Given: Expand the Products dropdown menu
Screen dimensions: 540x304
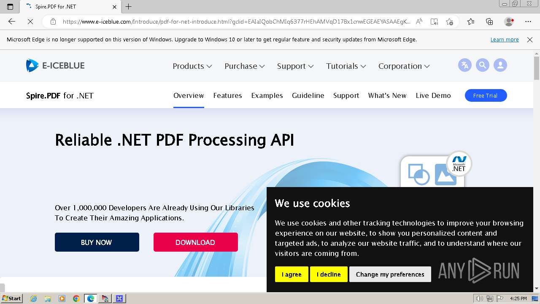Looking at the screenshot, I should (192, 66).
